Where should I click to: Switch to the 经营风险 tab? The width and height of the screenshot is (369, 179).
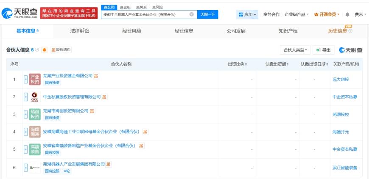click(132, 31)
